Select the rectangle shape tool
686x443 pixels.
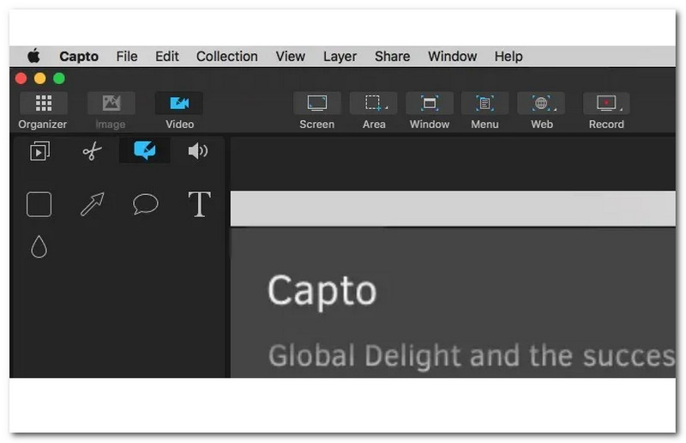click(39, 204)
